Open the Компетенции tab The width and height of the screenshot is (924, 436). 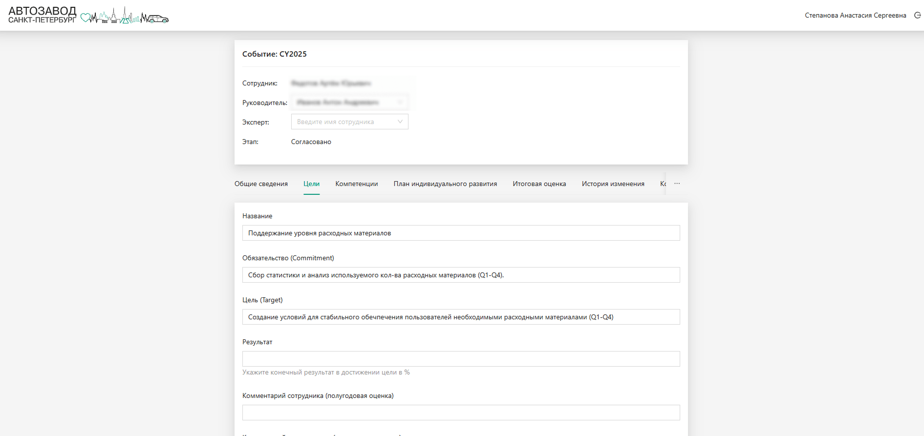pyautogui.click(x=356, y=184)
